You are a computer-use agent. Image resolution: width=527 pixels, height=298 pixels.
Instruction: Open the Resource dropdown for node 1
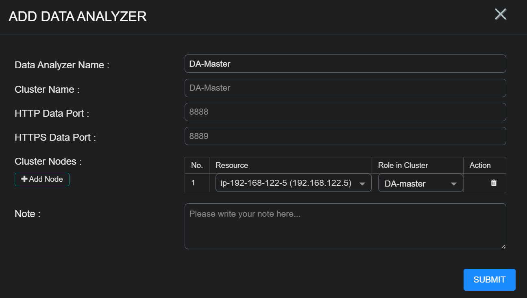(293, 183)
